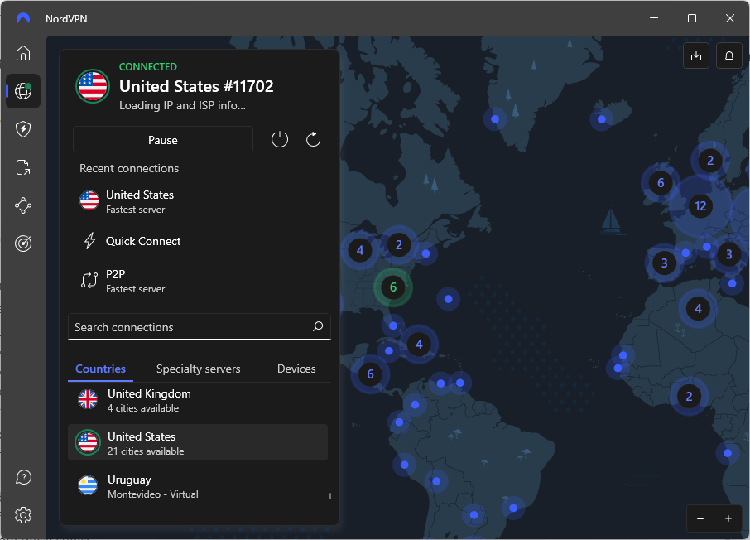This screenshot has width=750, height=540.
Task: Select the Iceland server dot on map
Action: tap(602, 119)
